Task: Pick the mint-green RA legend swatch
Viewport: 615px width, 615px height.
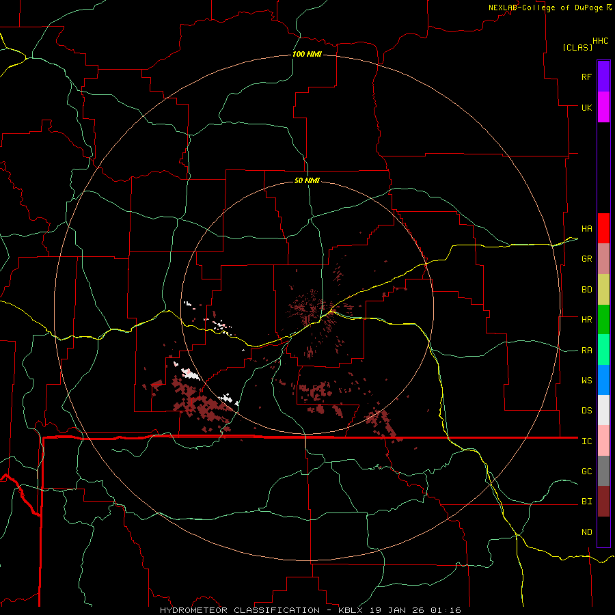Action: (x=603, y=350)
